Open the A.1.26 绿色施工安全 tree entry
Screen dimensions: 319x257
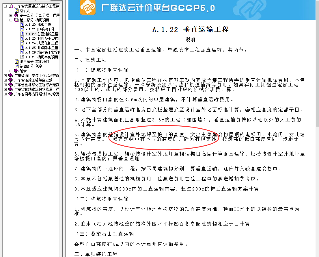tap(42, 52)
